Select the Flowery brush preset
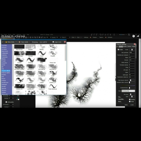Viewport: 141px width, 141px height. click(53, 54)
